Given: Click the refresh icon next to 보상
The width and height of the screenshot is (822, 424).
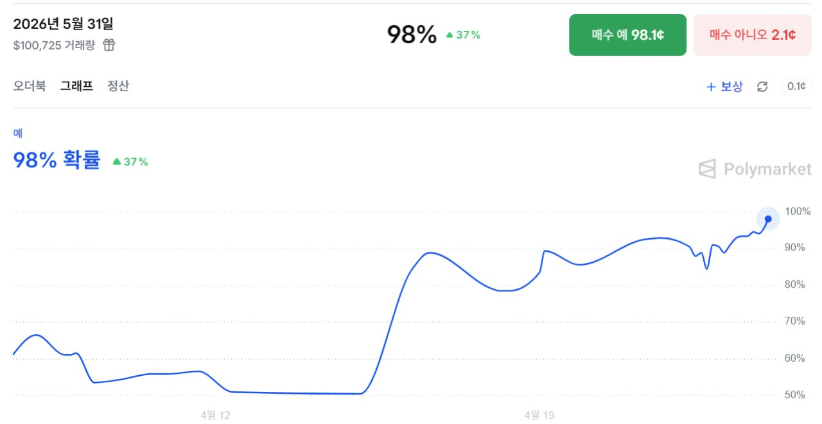Looking at the screenshot, I should (x=762, y=87).
